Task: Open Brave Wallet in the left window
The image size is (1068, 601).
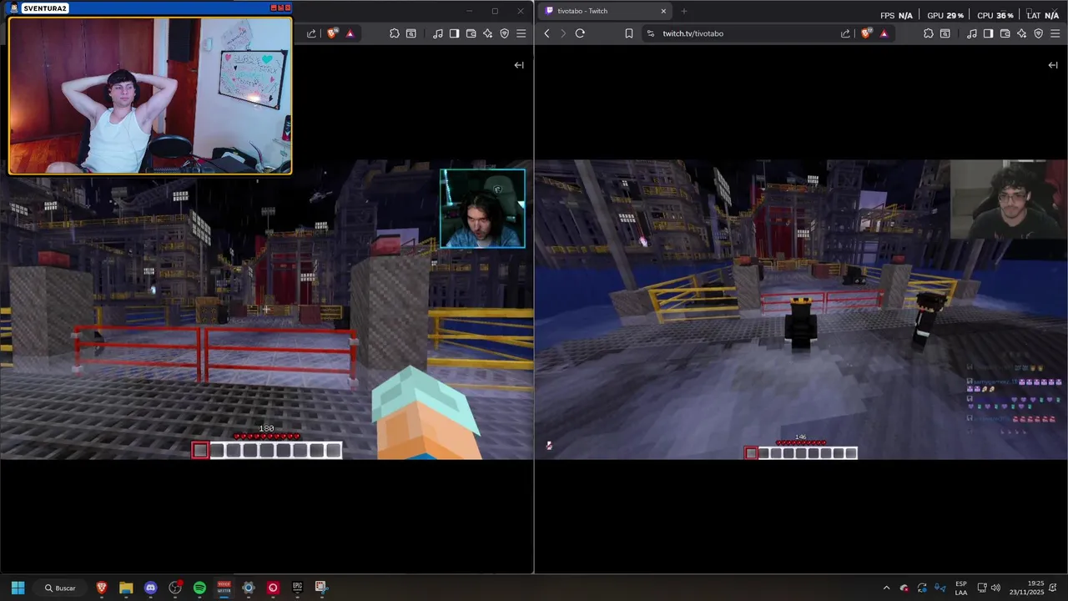Action: [x=471, y=33]
